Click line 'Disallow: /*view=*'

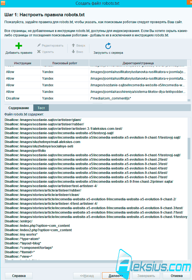pos(18,256)
